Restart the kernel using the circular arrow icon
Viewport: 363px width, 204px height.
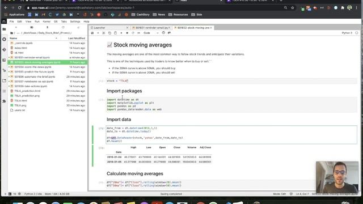133,33
